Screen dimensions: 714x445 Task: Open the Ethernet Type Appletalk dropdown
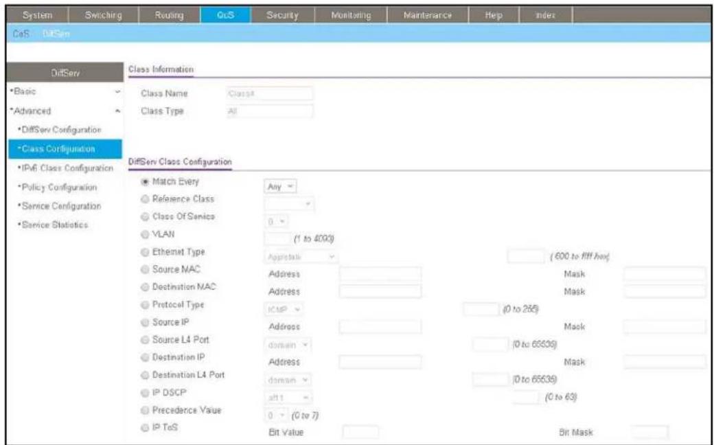click(301, 257)
